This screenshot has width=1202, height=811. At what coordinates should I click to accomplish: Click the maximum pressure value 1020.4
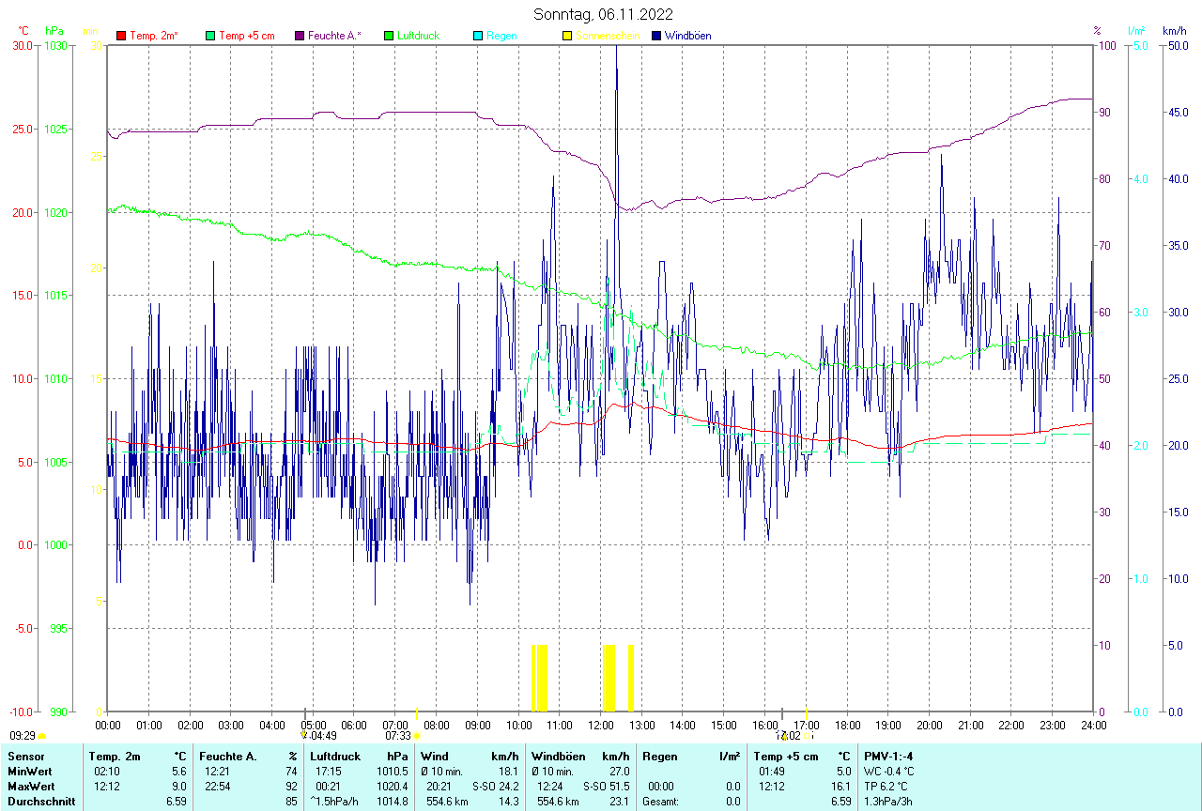(x=393, y=786)
